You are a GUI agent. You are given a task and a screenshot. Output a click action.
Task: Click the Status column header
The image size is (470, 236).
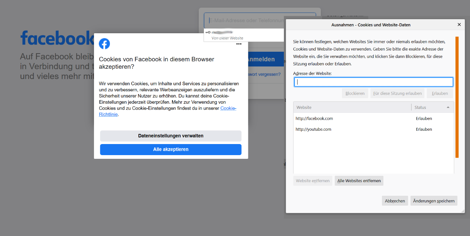(x=433, y=107)
